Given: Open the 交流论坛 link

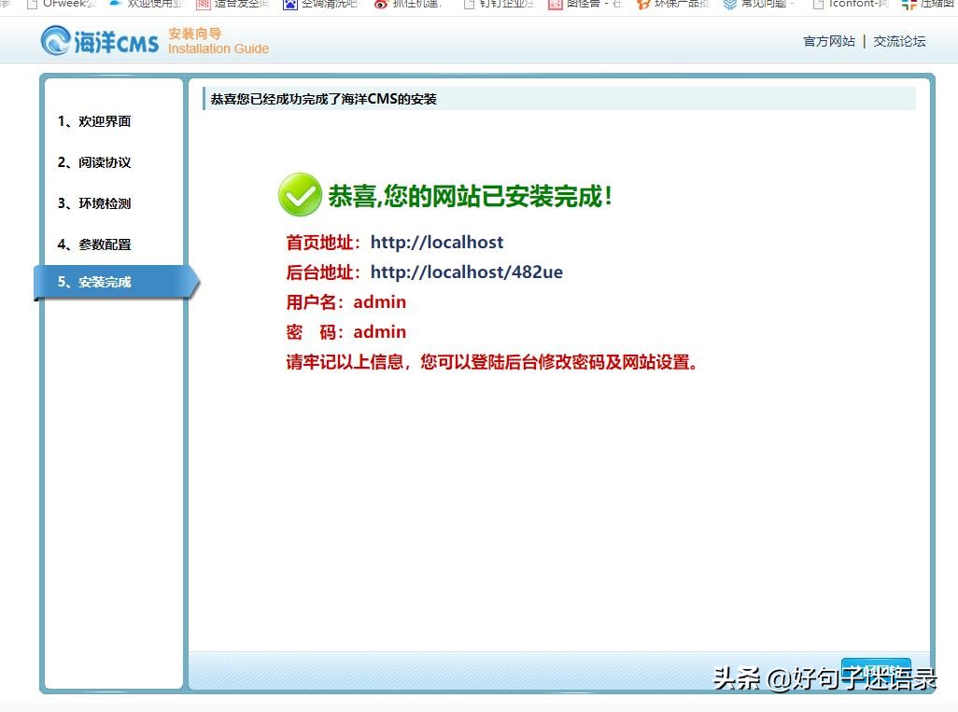Looking at the screenshot, I should tap(899, 41).
